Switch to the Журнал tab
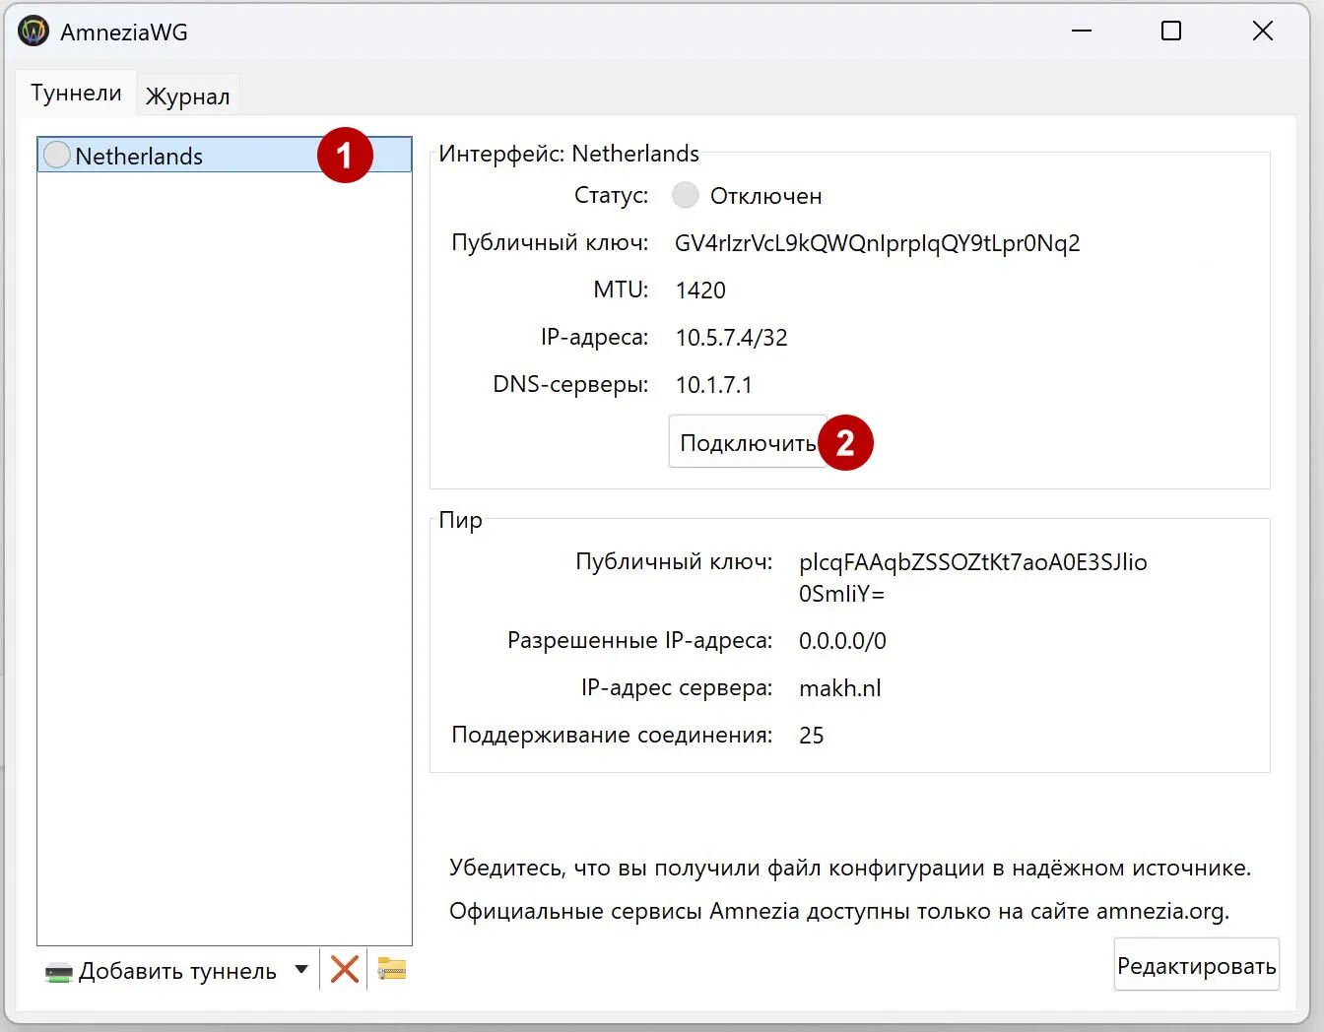1324x1032 pixels. click(187, 95)
